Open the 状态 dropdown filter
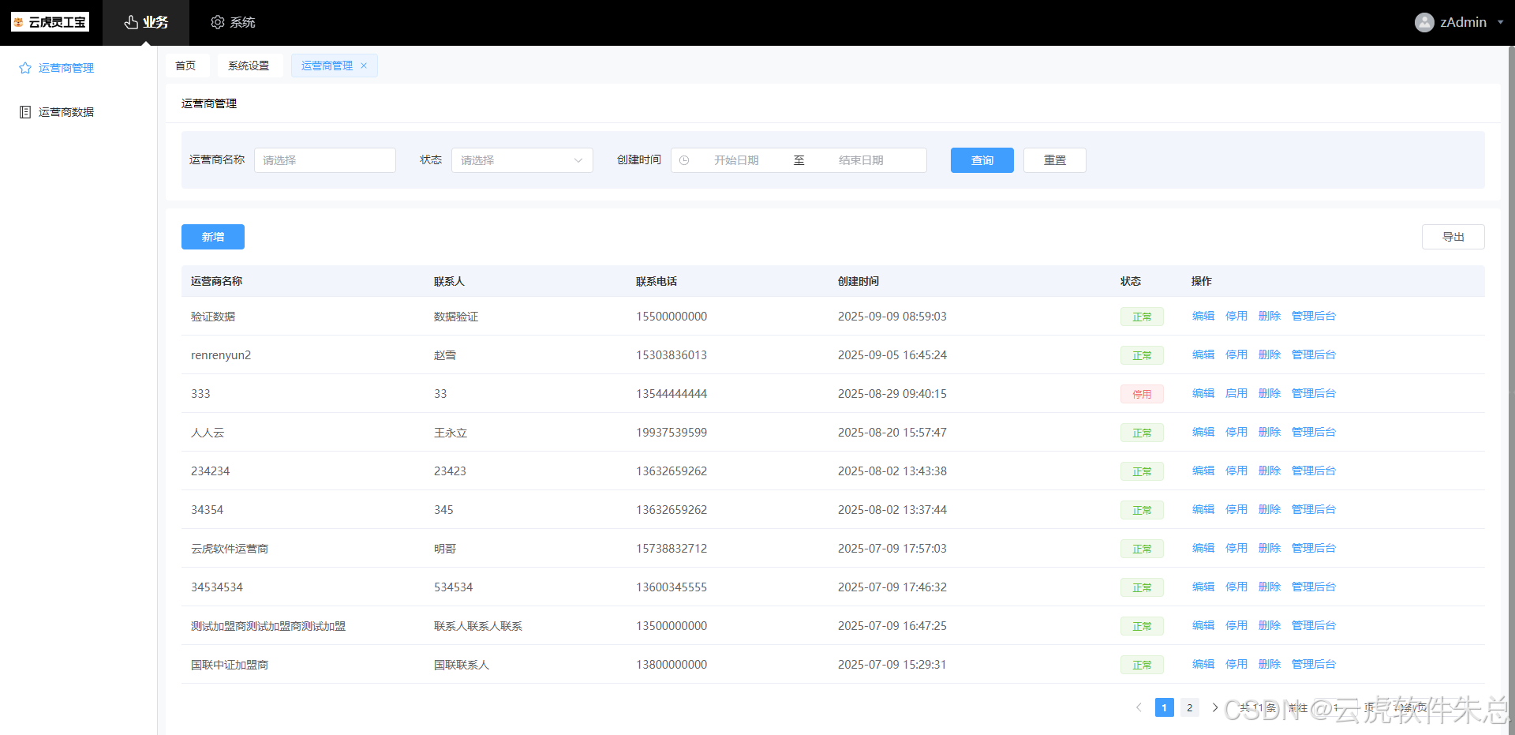Image resolution: width=1515 pixels, height=735 pixels. coord(522,160)
